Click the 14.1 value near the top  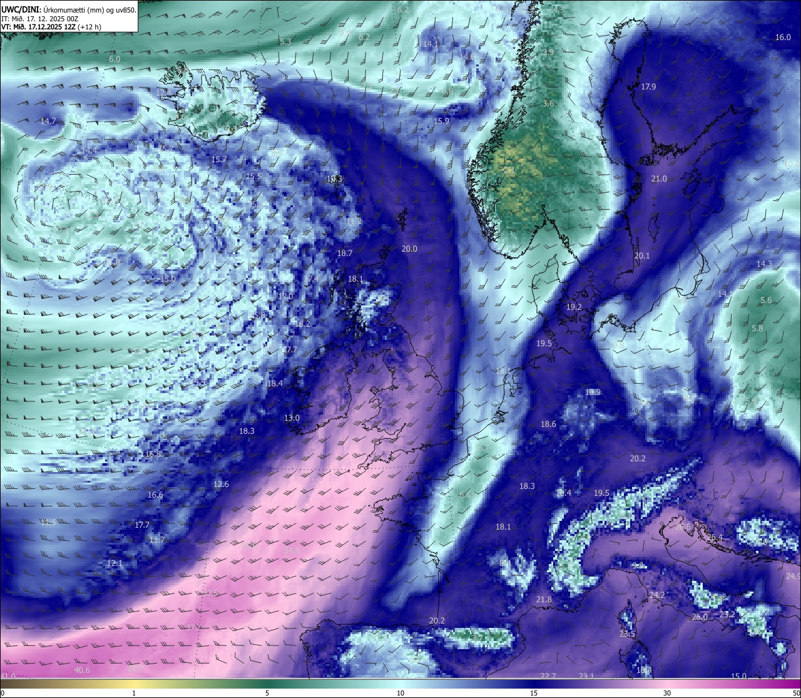pos(431,44)
